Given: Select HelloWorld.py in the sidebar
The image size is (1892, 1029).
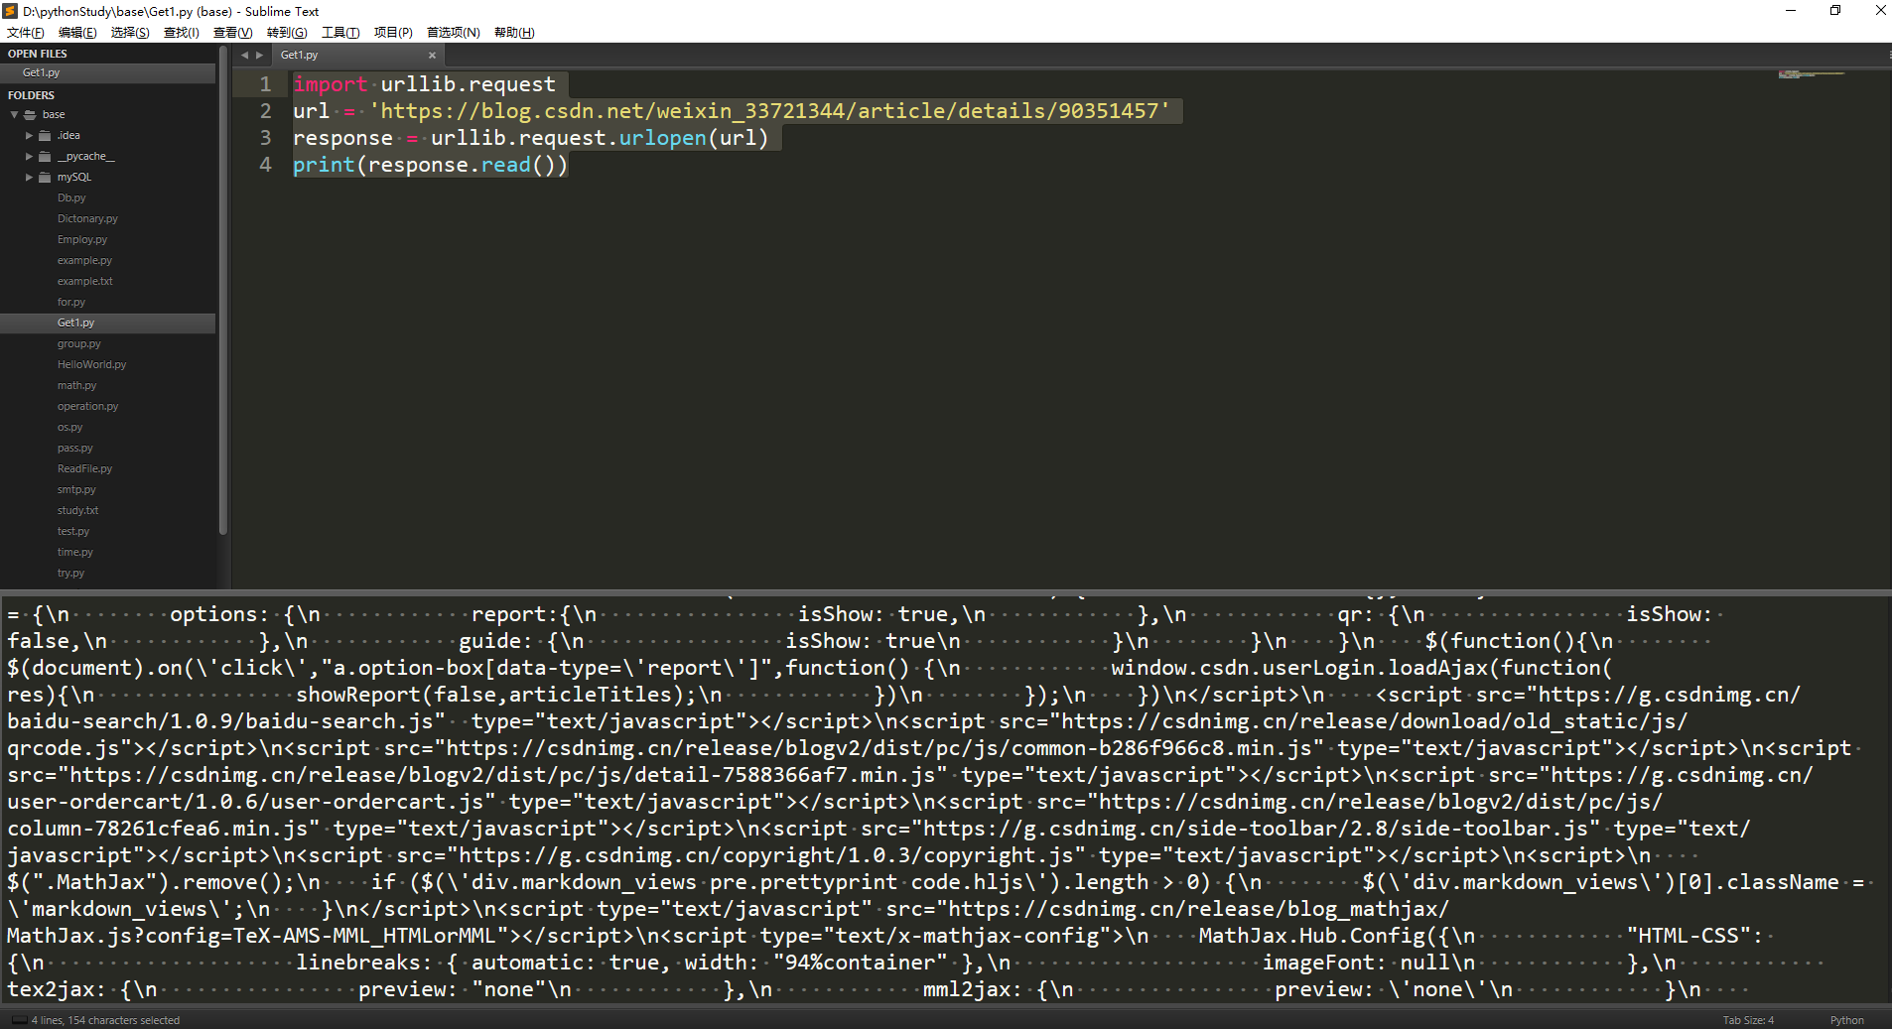Looking at the screenshot, I should (91, 364).
